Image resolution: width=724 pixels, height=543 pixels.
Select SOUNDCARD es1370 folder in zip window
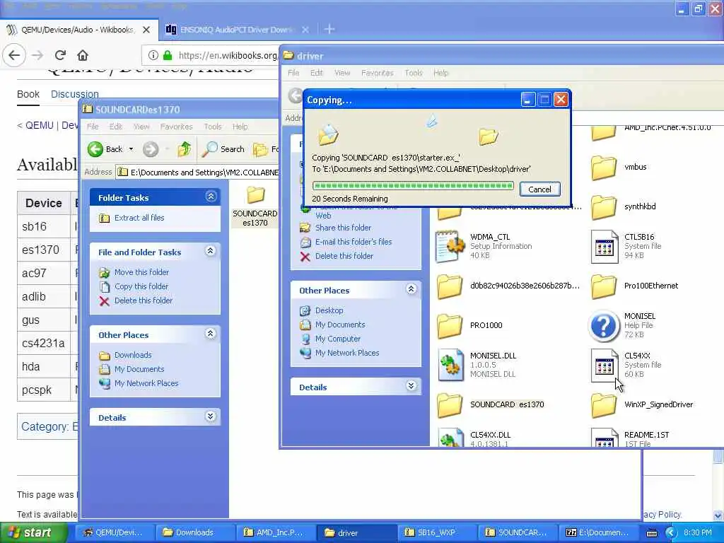[x=255, y=206]
